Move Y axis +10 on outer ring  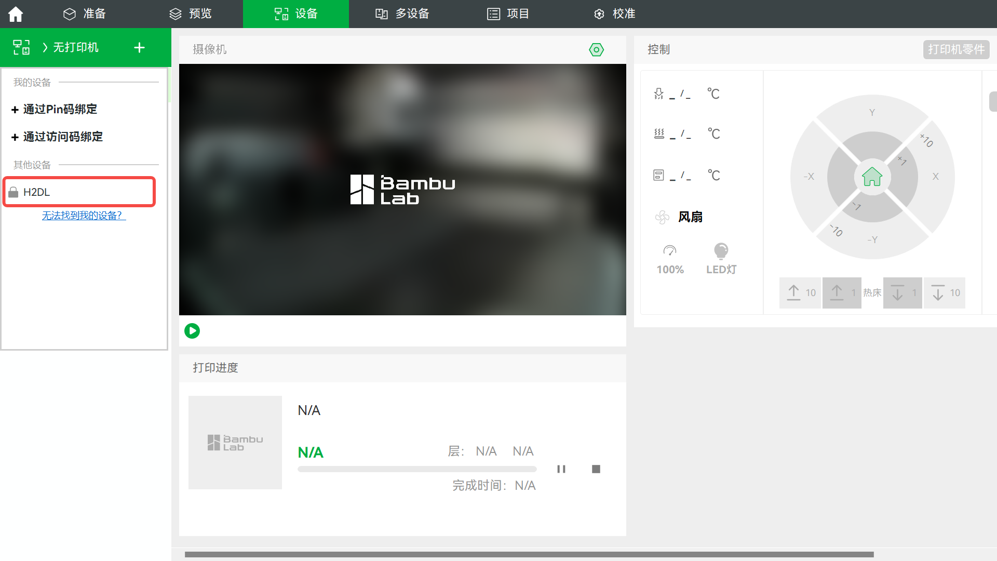[x=872, y=112]
